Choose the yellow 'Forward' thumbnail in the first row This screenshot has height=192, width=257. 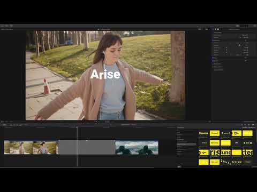(215, 133)
